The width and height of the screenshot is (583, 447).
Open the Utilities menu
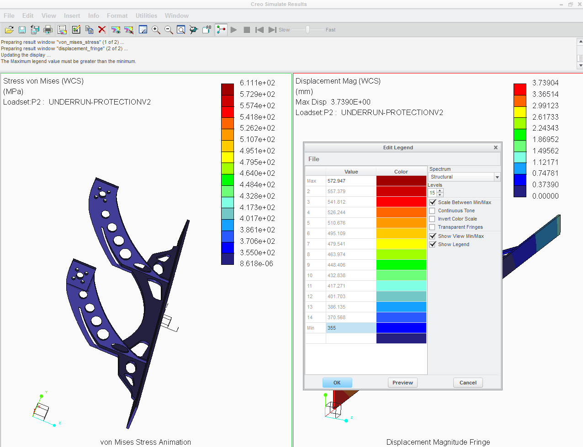(x=147, y=16)
